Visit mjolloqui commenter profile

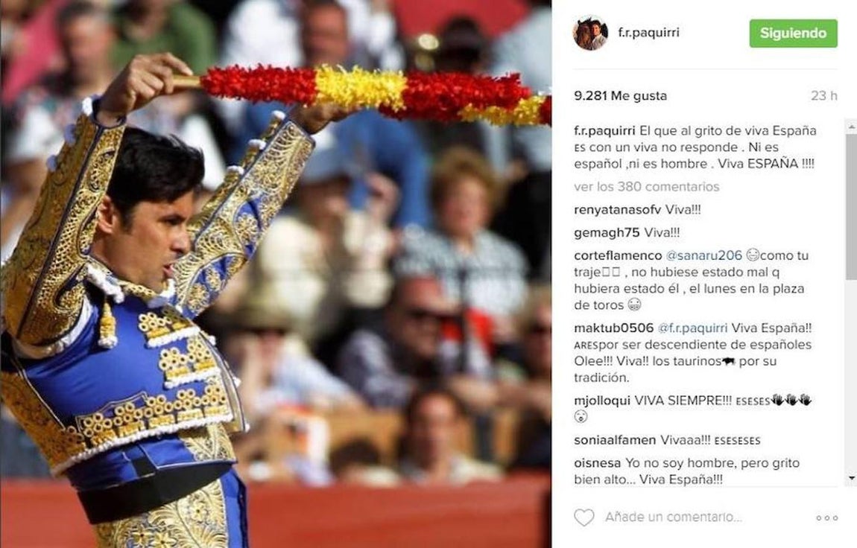(x=601, y=401)
